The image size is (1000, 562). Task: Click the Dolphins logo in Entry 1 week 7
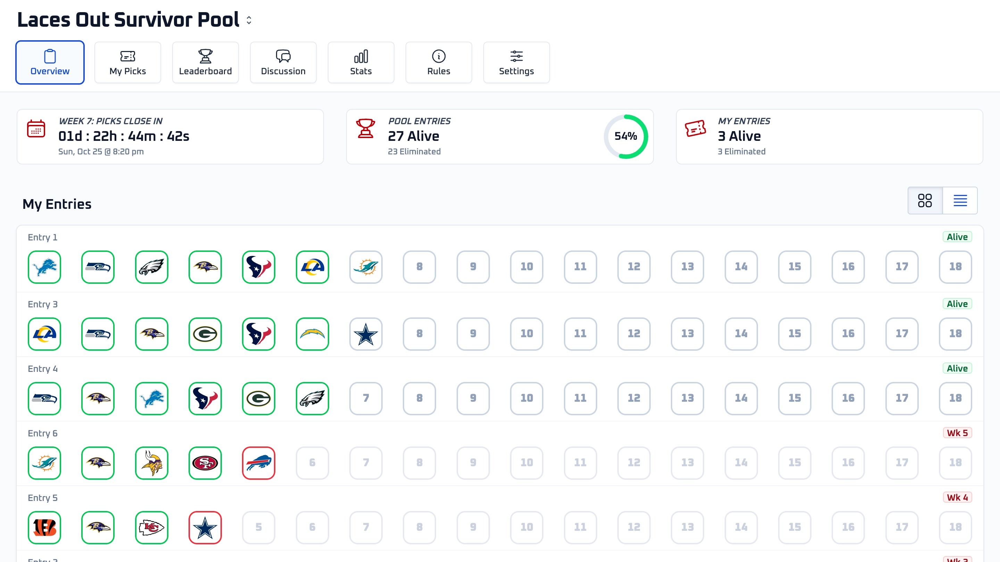point(366,267)
